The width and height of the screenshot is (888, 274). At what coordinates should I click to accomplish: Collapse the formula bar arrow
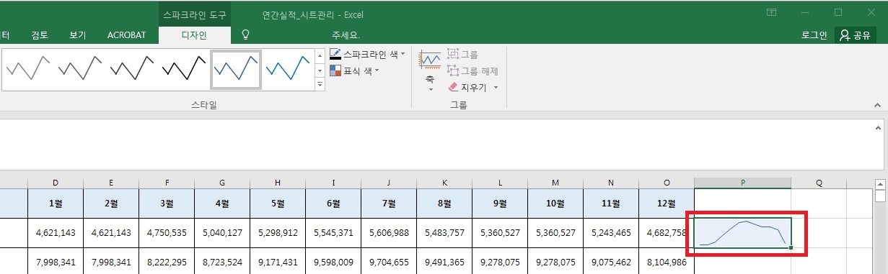(x=877, y=127)
